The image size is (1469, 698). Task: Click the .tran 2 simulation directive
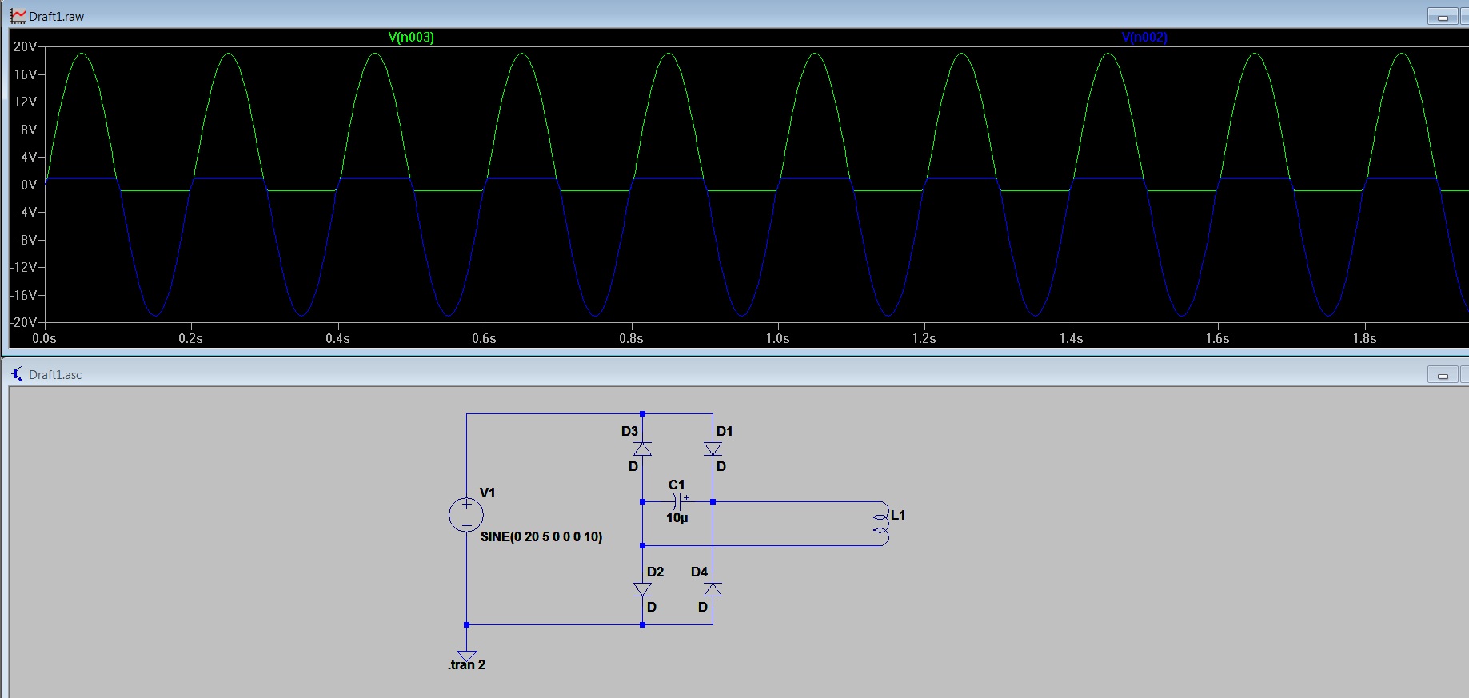coord(467,665)
